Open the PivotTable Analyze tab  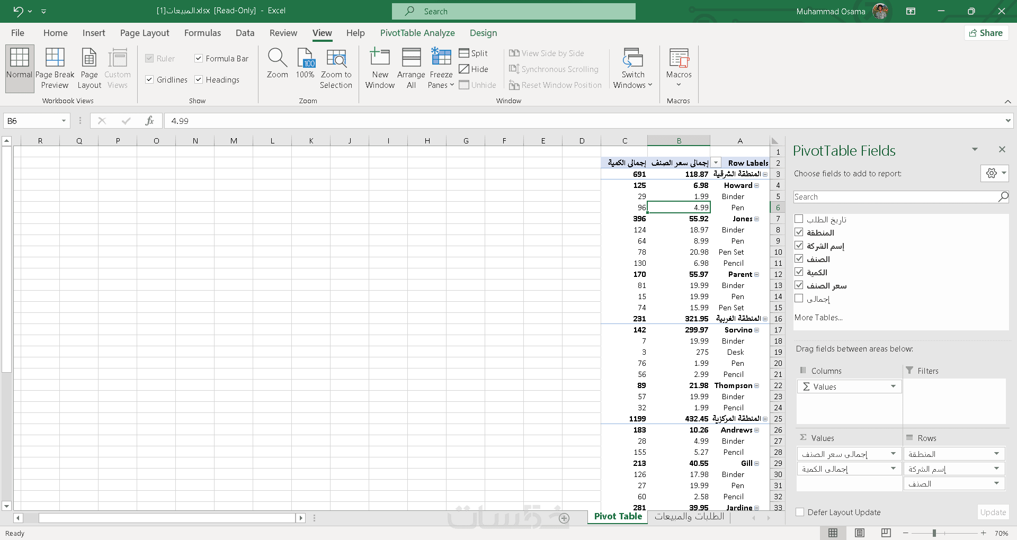[417, 33]
